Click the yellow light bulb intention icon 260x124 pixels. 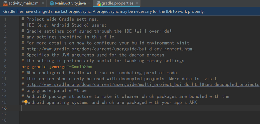(26, 102)
